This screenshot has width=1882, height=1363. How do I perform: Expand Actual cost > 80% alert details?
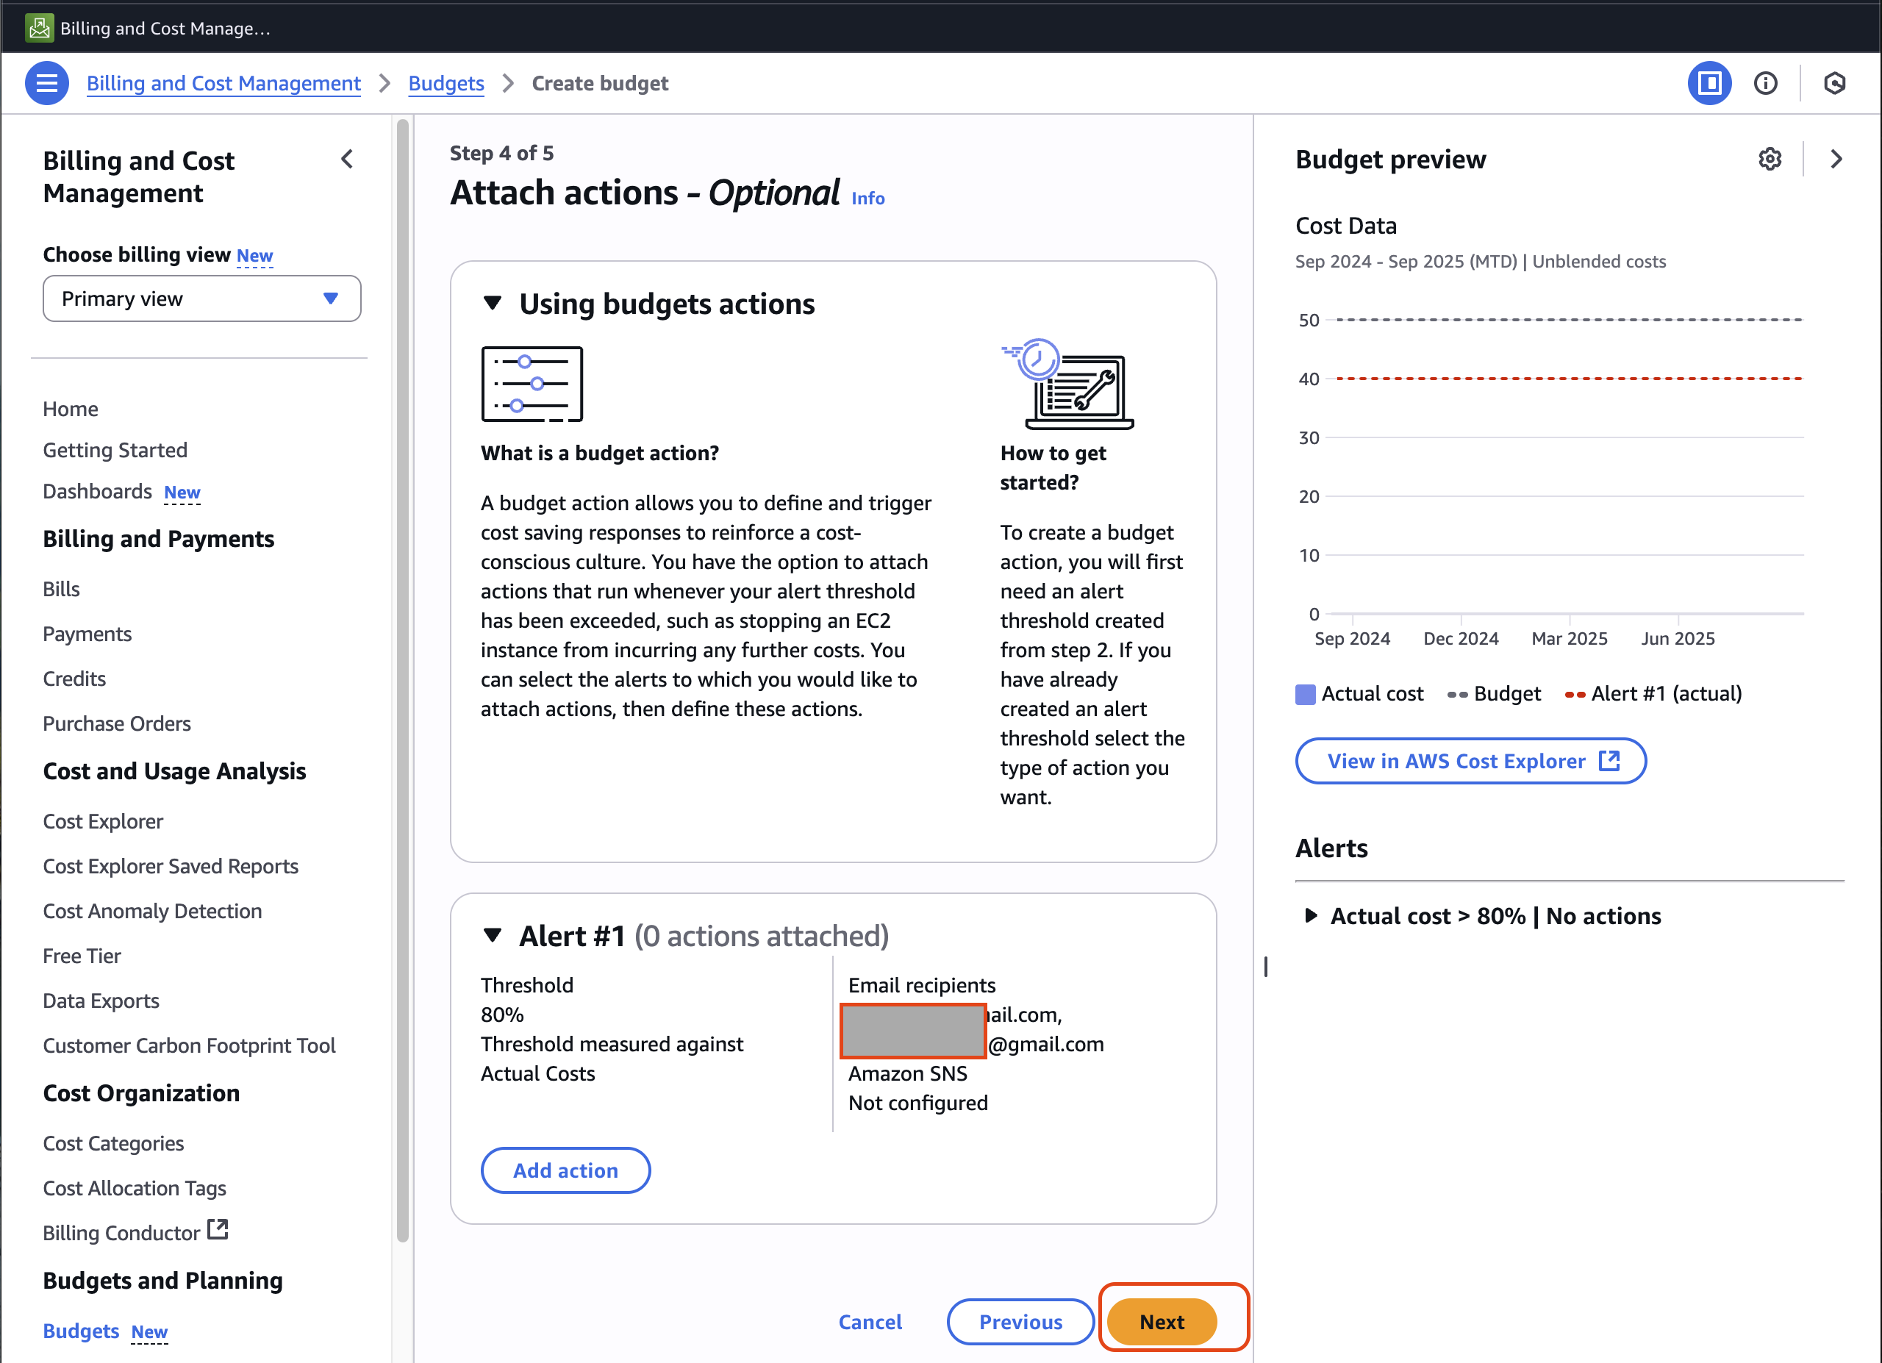coord(1310,916)
